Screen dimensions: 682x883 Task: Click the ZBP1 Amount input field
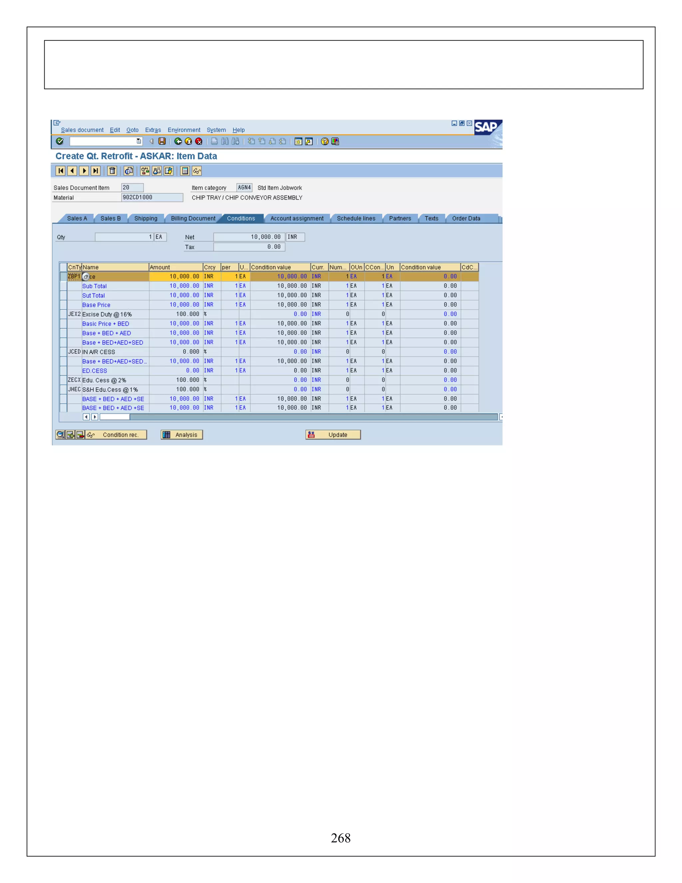[176, 277]
